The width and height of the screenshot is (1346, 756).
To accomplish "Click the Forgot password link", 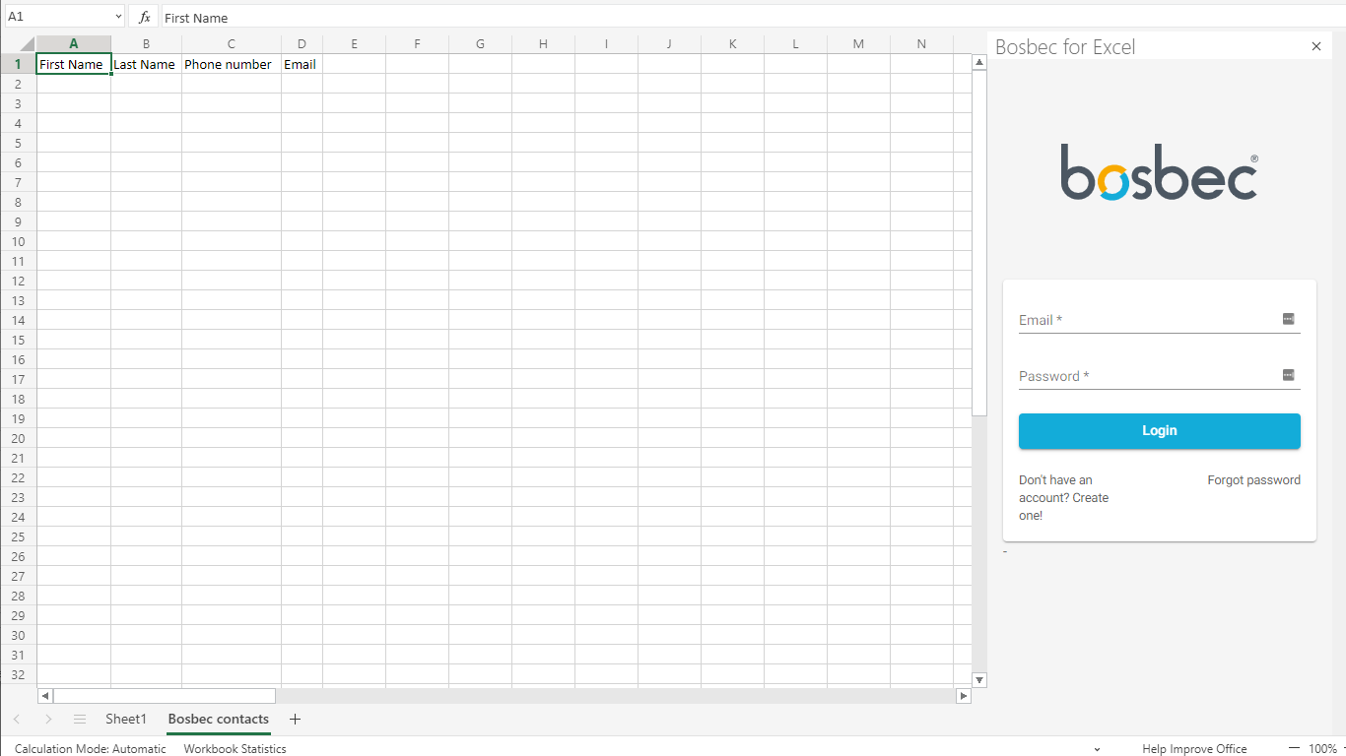I will pos(1253,480).
